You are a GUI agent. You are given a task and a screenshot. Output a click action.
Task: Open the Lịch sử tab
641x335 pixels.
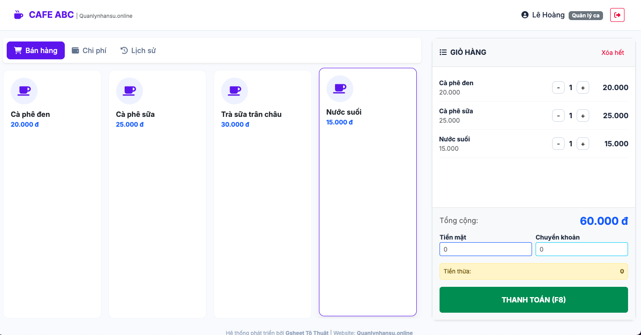coord(138,50)
